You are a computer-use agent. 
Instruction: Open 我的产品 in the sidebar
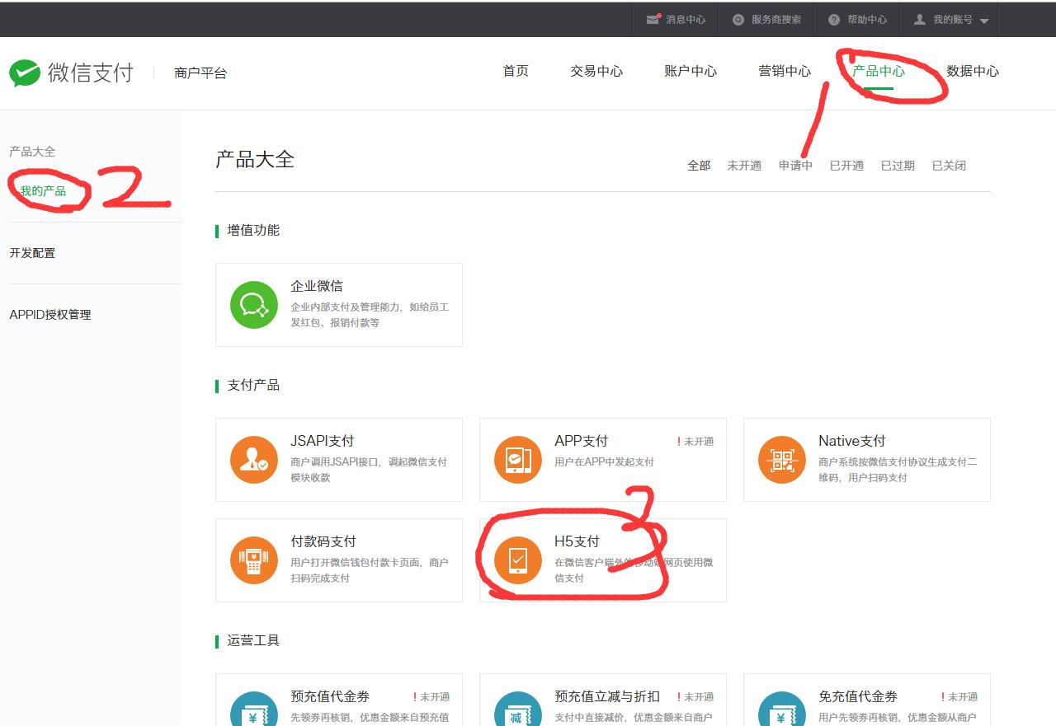43,191
